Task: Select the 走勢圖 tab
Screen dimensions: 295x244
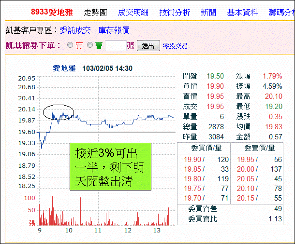Action: (95, 13)
